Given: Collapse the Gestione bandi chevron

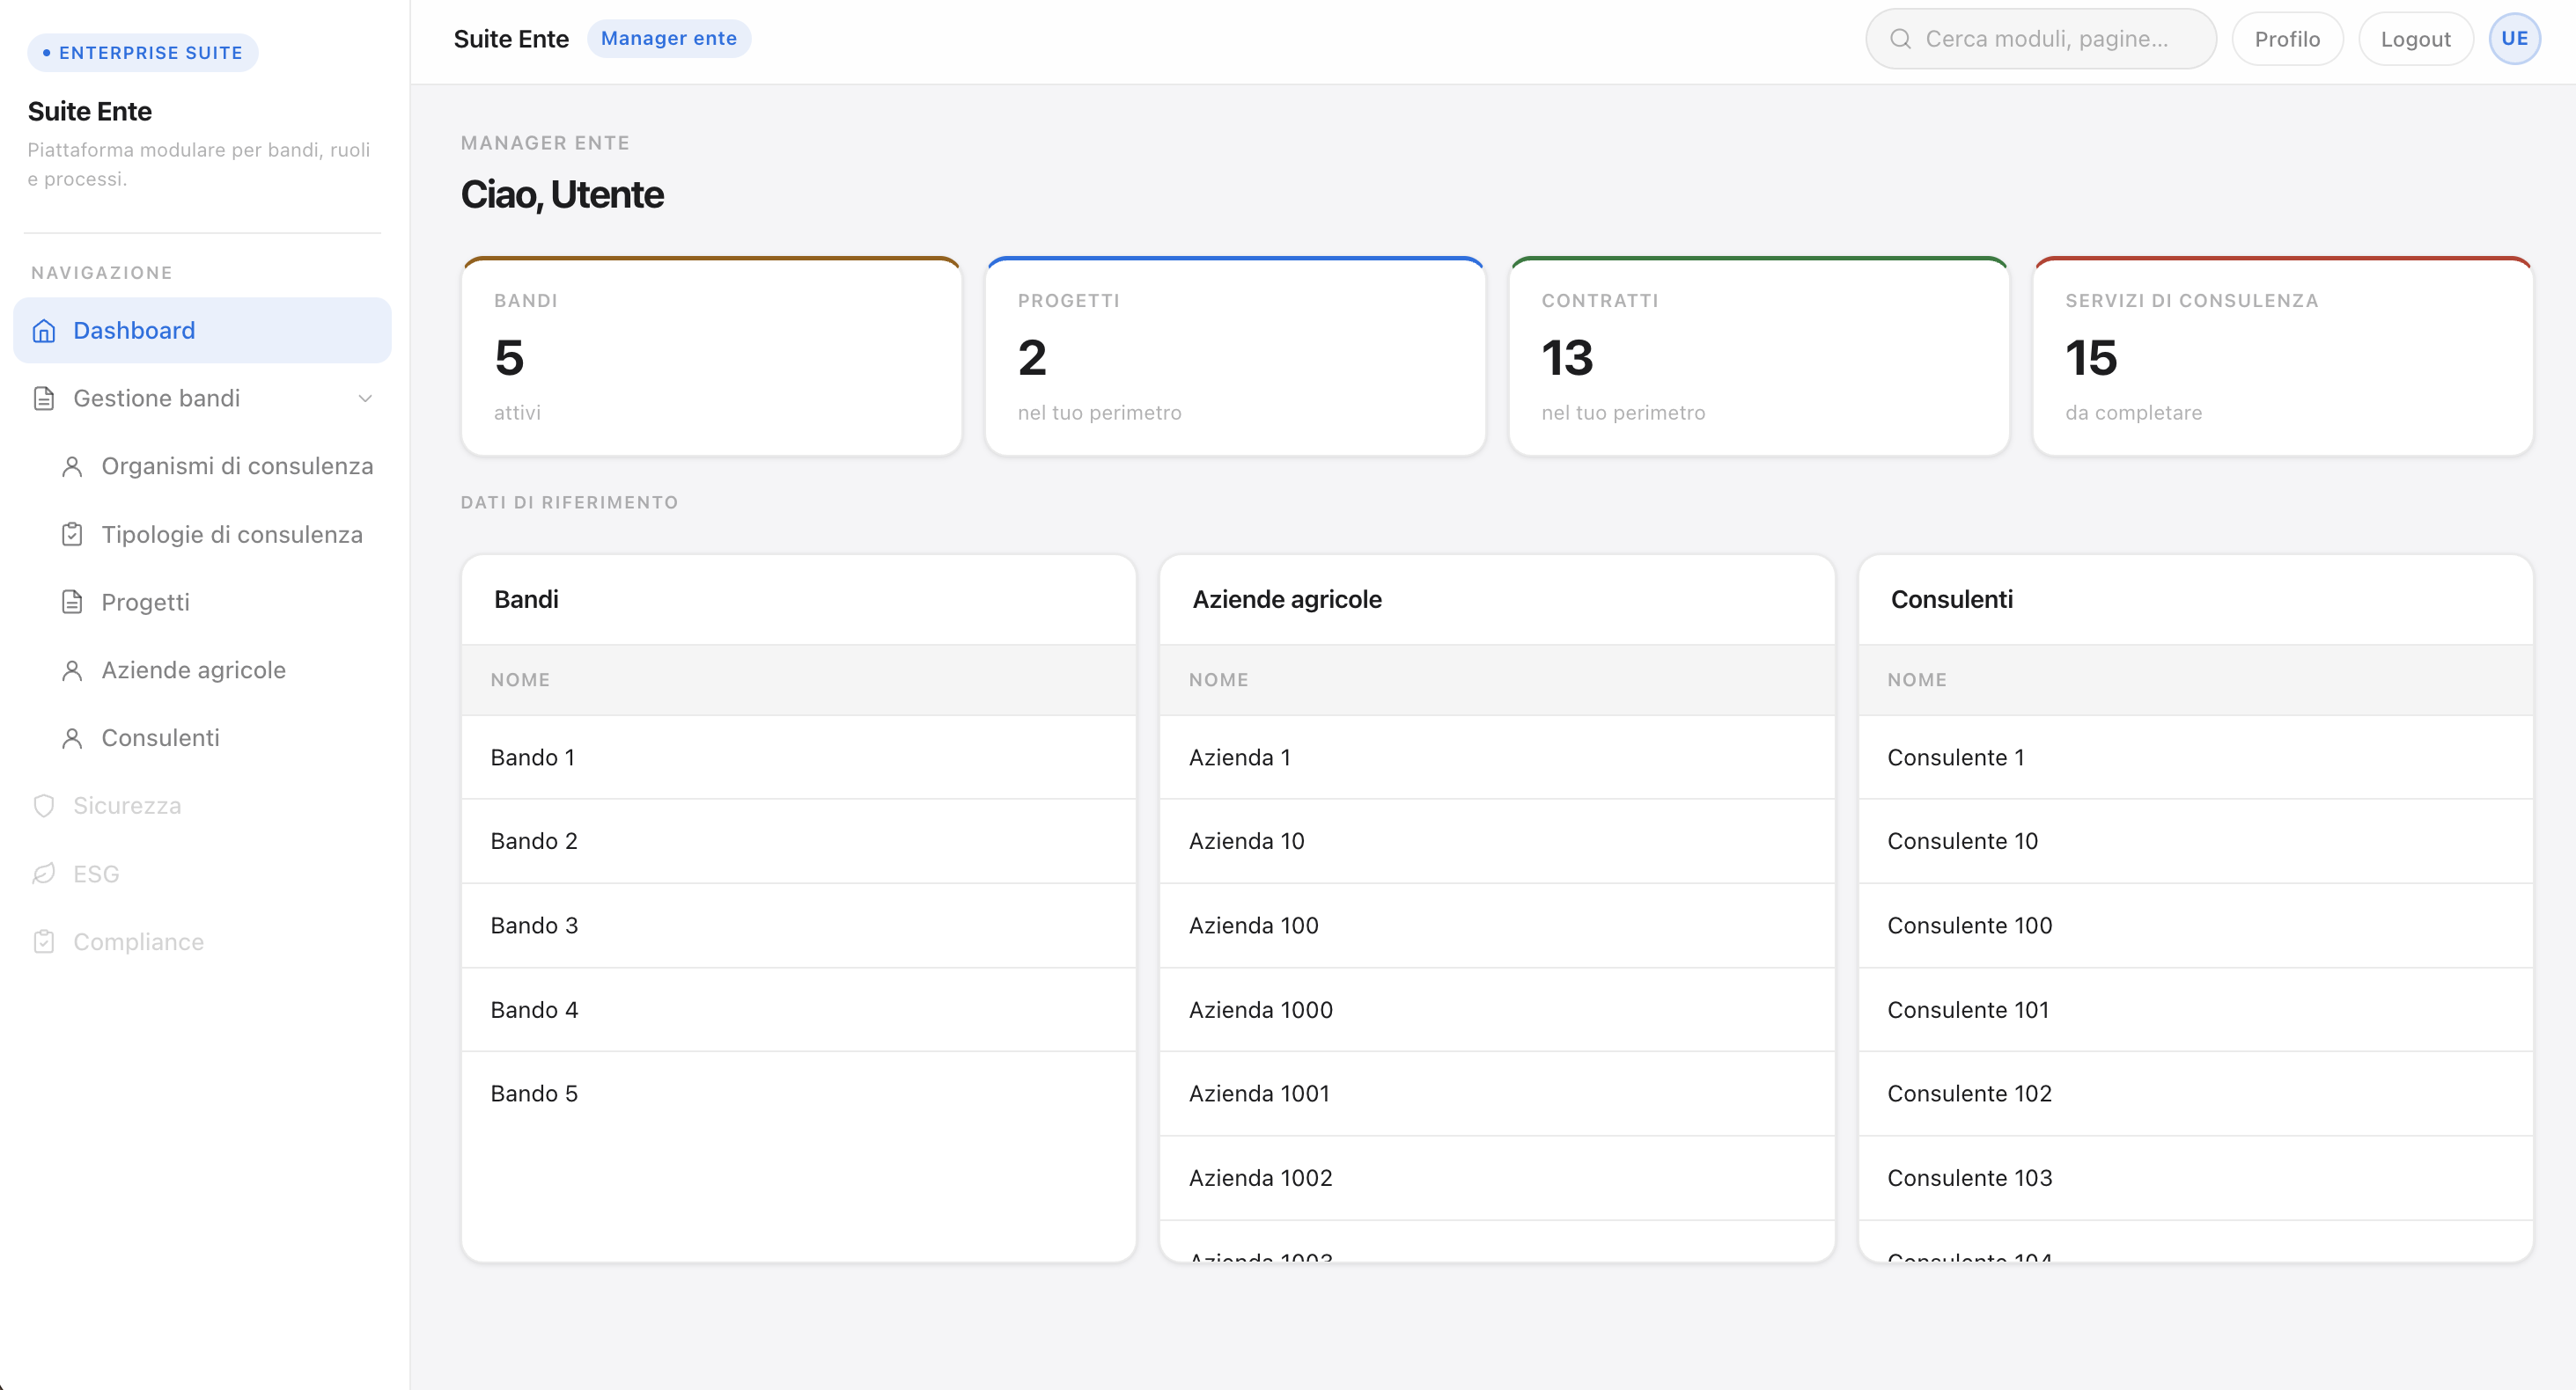Looking at the screenshot, I should pyautogui.click(x=365, y=399).
